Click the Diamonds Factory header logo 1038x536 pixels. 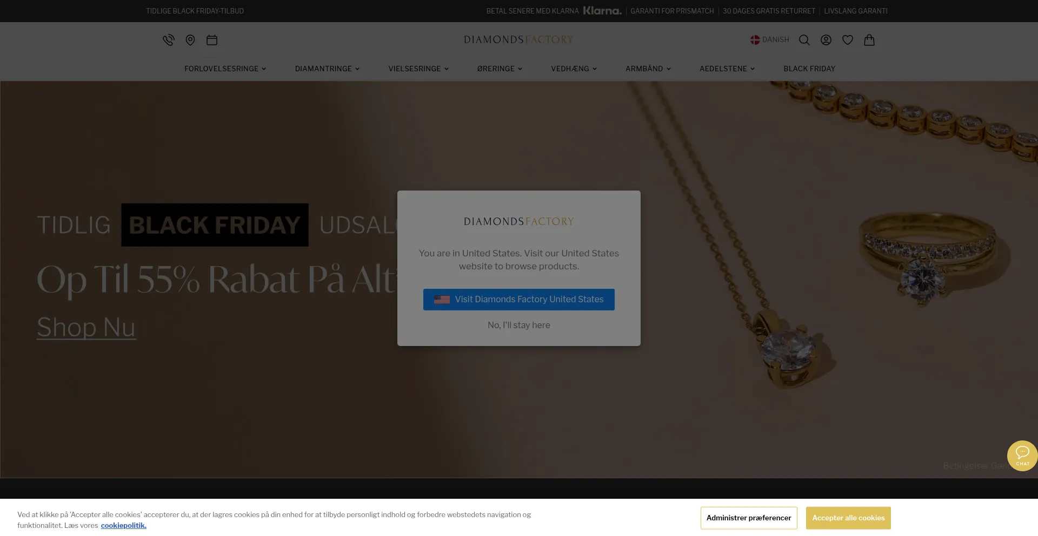coord(518,40)
